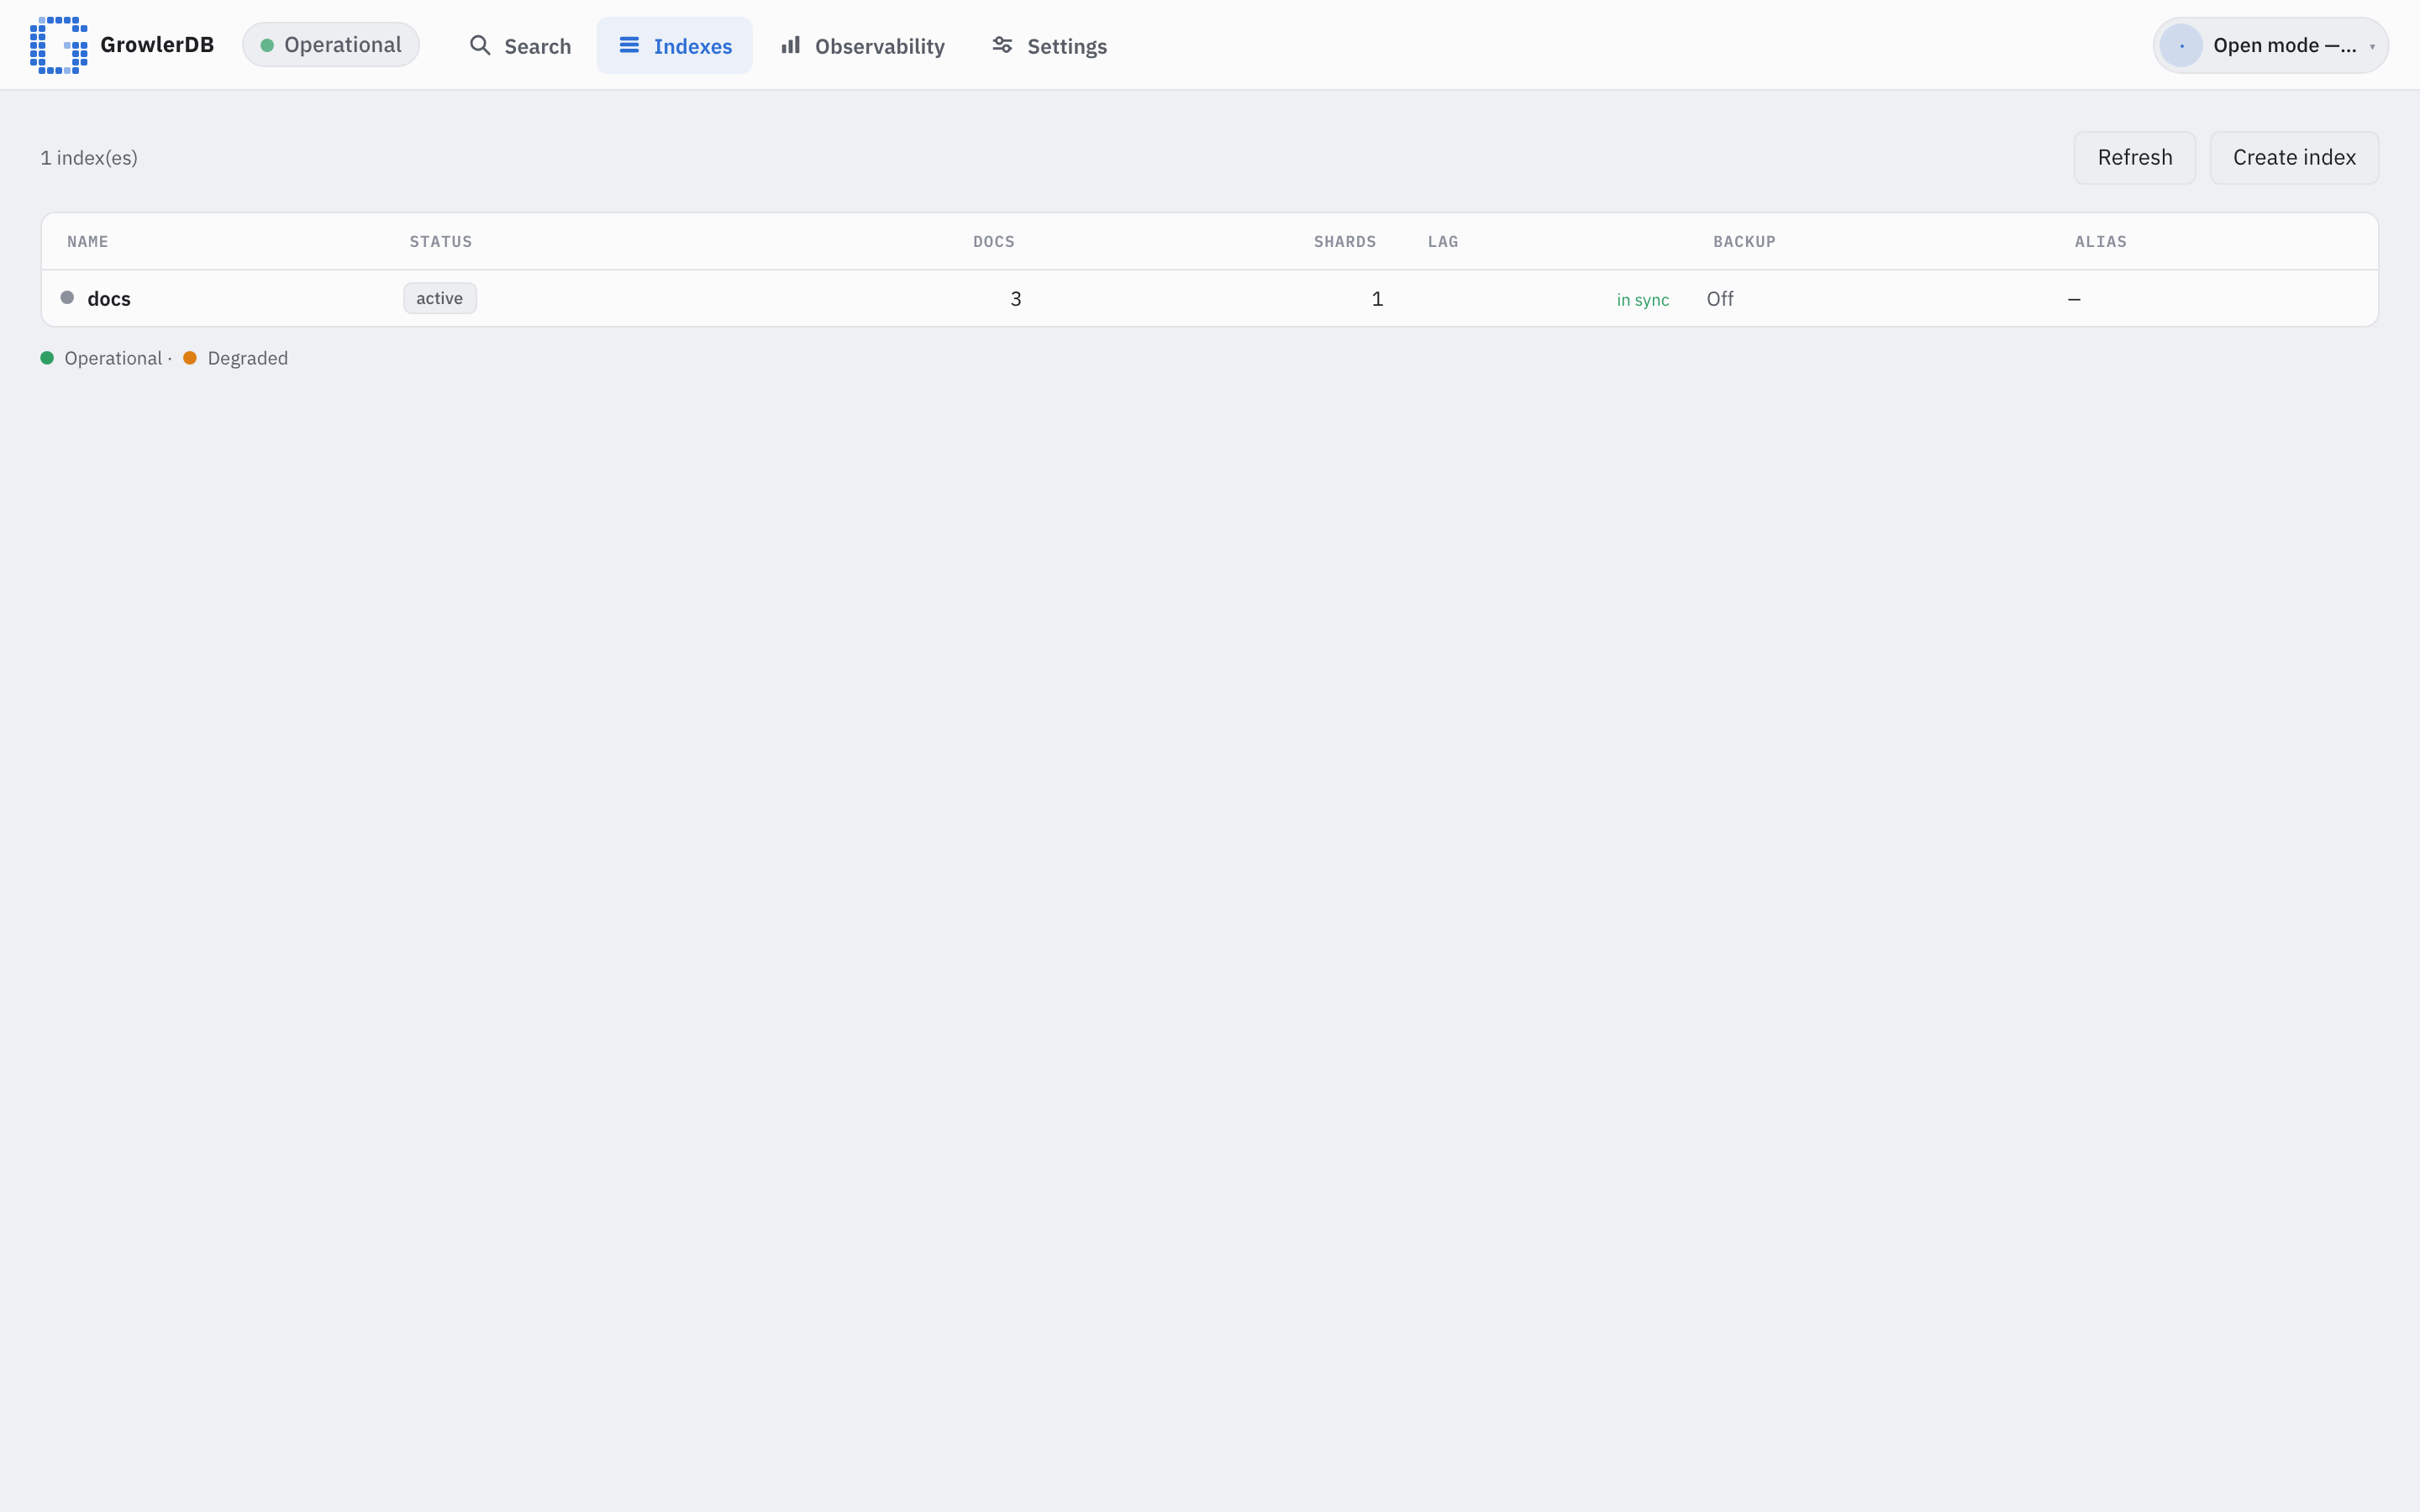Click the Settings sliders icon

1002,45
